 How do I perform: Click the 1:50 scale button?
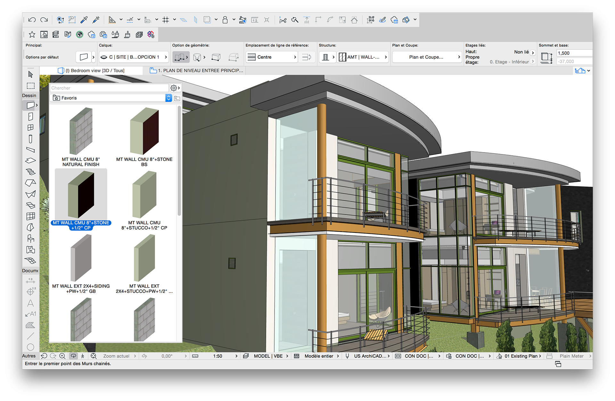point(218,356)
